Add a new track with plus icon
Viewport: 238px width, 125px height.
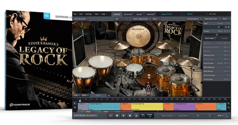pyautogui.click(x=109, y=95)
